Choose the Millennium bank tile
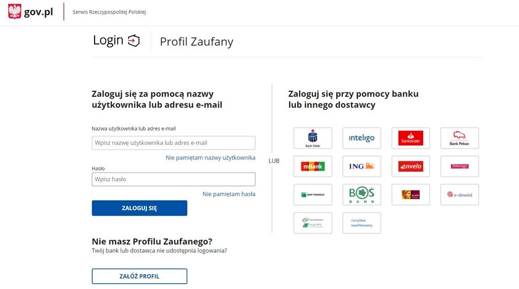 click(x=460, y=166)
